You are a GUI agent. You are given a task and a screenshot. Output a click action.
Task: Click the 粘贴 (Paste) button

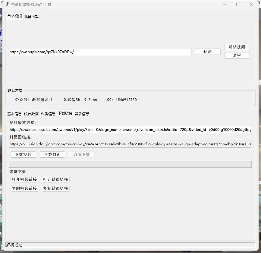click(207, 52)
